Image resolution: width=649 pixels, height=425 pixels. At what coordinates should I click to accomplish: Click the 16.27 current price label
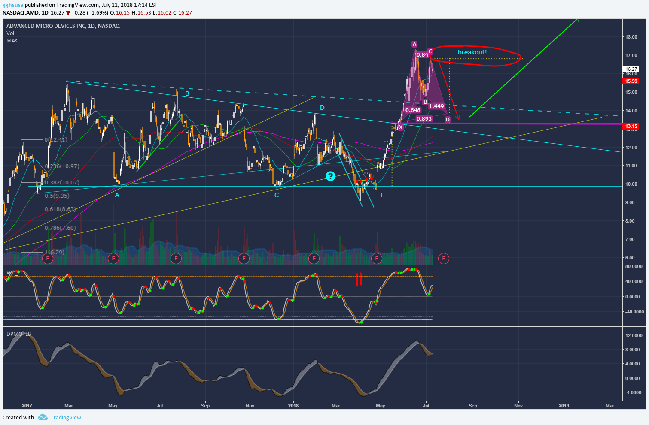click(x=631, y=69)
